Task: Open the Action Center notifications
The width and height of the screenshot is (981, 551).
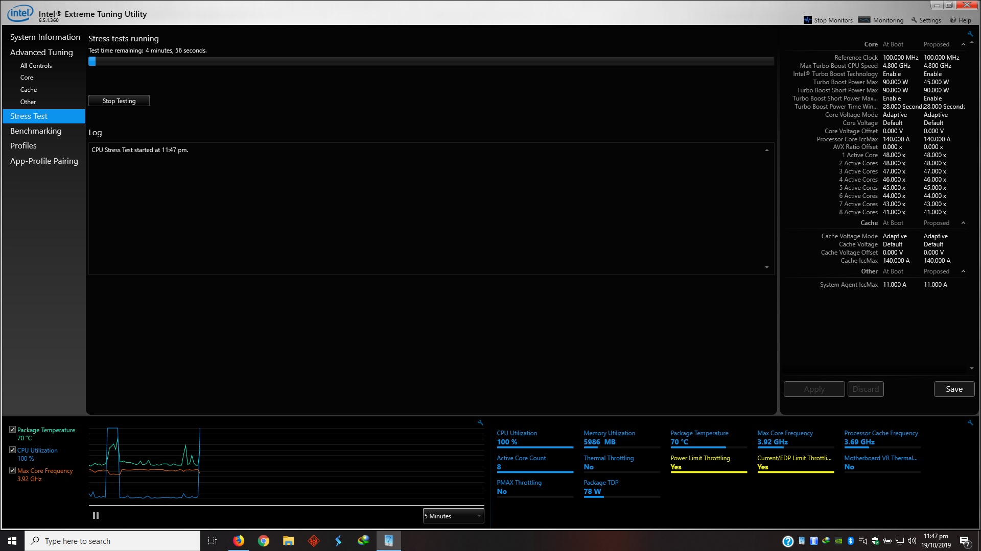Action: [x=965, y=541]
